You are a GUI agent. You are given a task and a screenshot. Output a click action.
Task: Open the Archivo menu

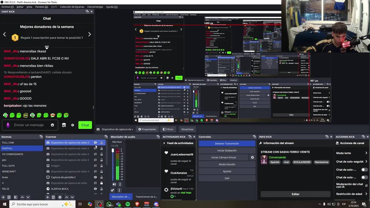[8, 7]
